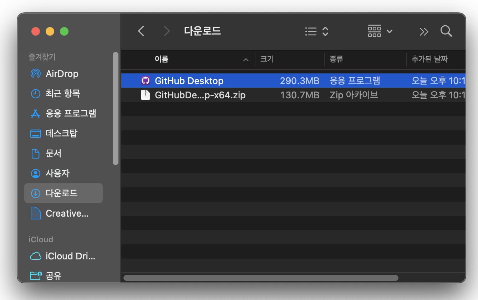
Task: Open the list view switcher
Action: (317, 31)
